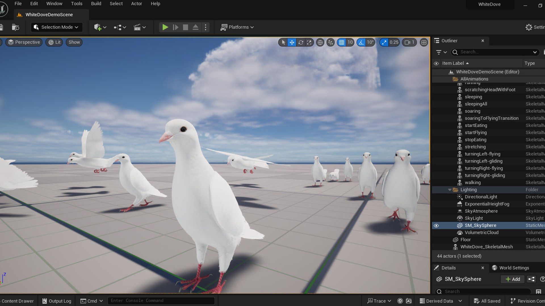The width and height of the screenshot is (545, 306).
Task: Activate the Translate move tool
Action: click(x=292, y=42)
